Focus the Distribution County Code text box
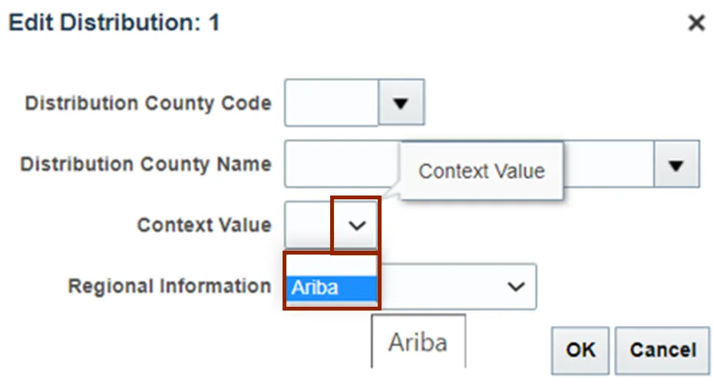Screen dimensions: 714x378 (x=332, y=102)
